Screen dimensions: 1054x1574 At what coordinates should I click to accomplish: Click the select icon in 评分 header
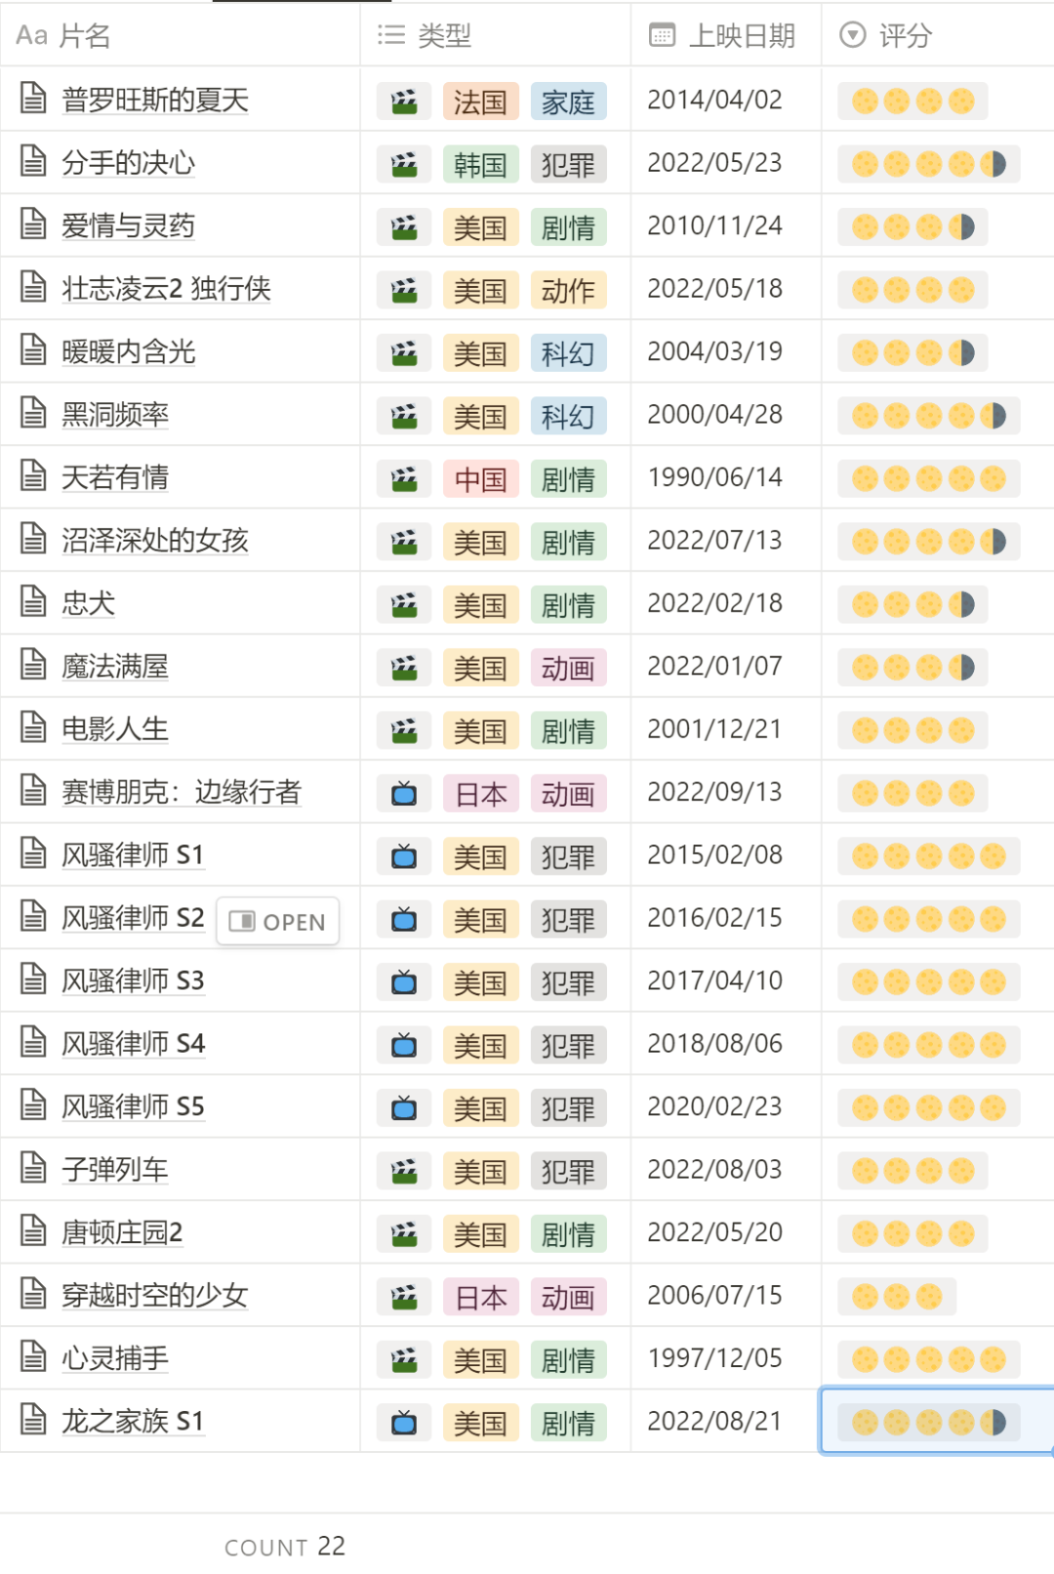(853, 36)
